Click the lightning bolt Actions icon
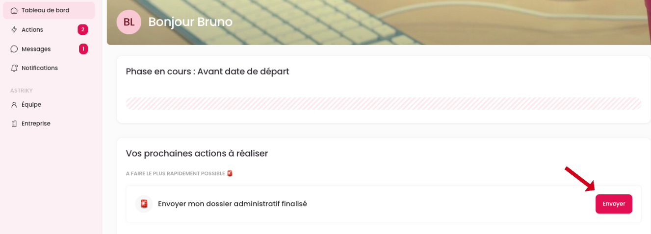This screenshot has height=234, width=651. pyautogui.click(x=14, y=30)
